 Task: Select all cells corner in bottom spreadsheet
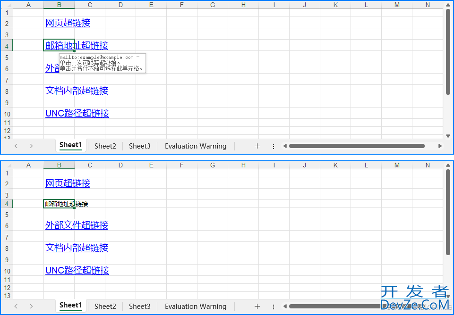coord(7,165)
